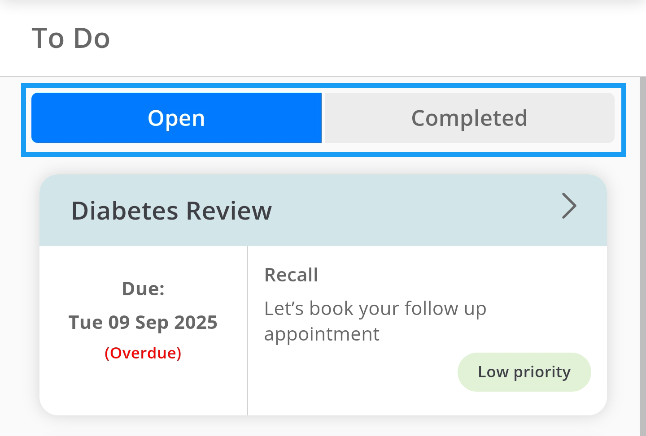The height and width of the screenshot is (436, 646).
Task: Click the red Overdue label
Action: [x=143, y=353]
